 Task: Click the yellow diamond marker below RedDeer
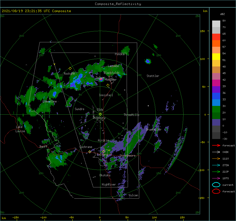pyautogui.click(x=108, y=85)
